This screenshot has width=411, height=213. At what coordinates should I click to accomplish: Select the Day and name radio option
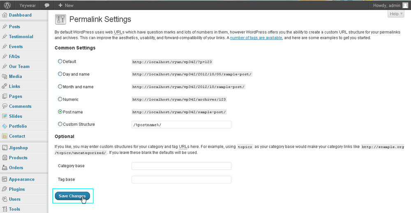point(60,74)
